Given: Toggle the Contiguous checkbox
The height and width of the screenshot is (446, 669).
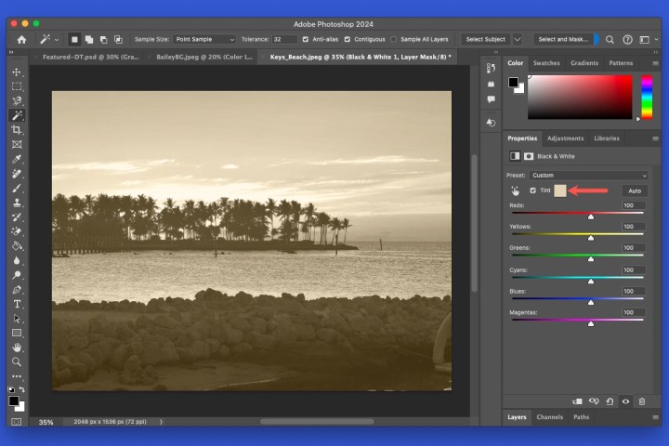Looking at the screenshot, I should (x=348, y=40).
